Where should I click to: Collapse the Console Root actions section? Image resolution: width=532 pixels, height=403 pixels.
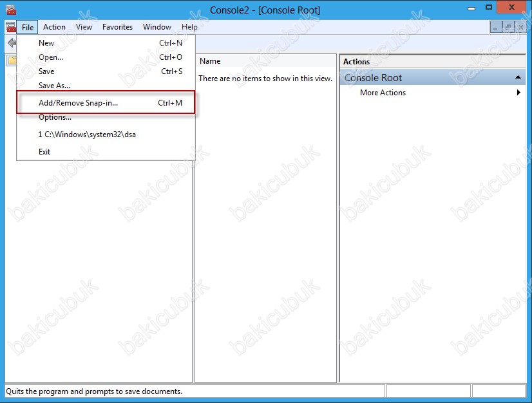[518, 77]
